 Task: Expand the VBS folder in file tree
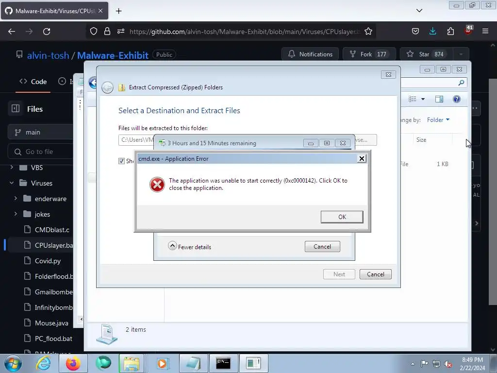point(12,167)
